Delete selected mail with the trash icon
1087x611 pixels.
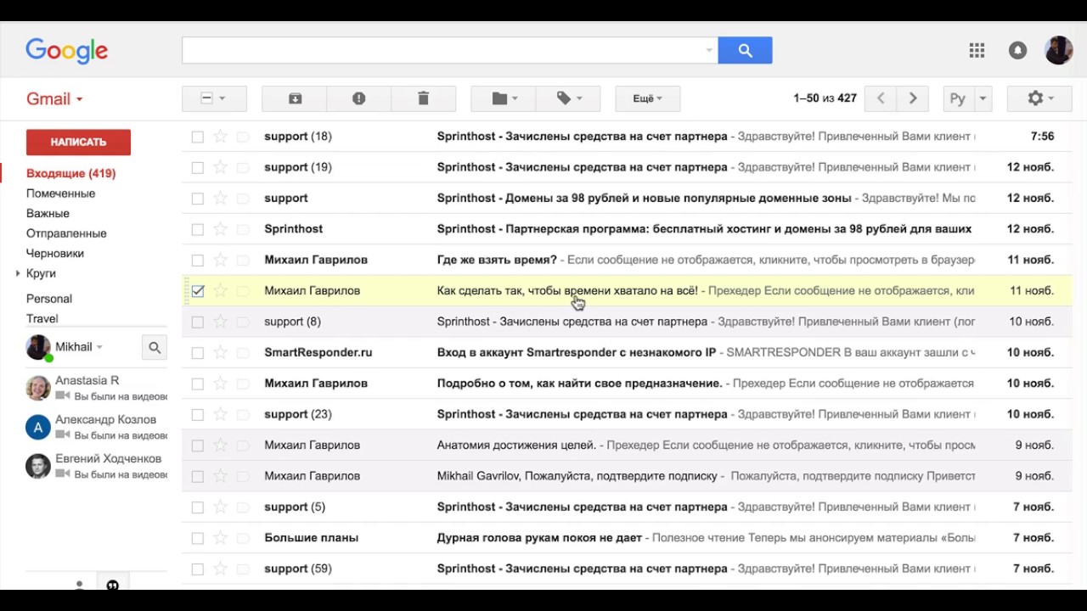click(x=423, y=98)
